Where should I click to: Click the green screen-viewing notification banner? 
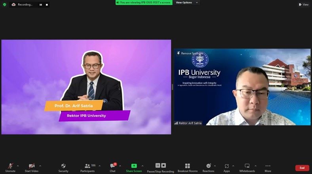click(144, 3)
